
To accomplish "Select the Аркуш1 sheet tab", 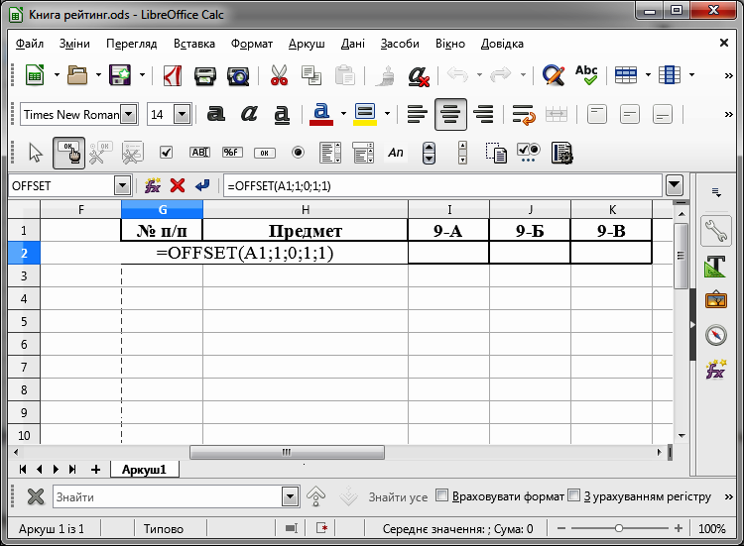I will (144, 470).
